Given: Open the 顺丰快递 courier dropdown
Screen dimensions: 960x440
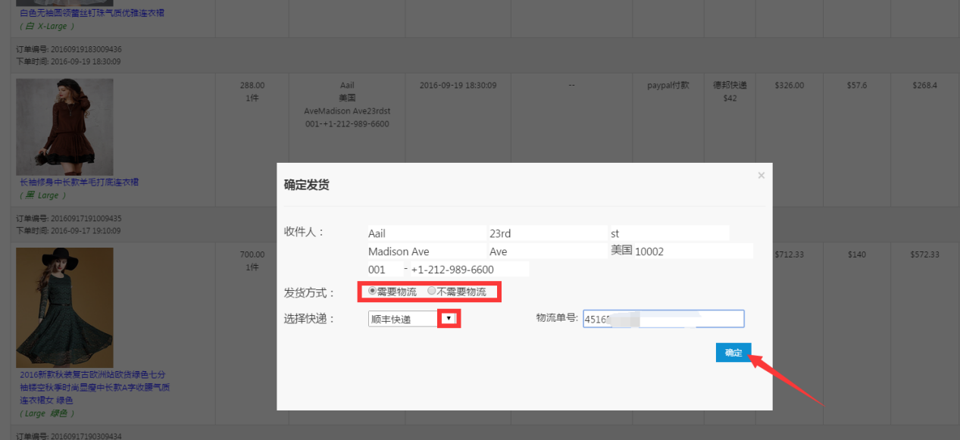Looking at the screenshot, I should pos(449,319).
